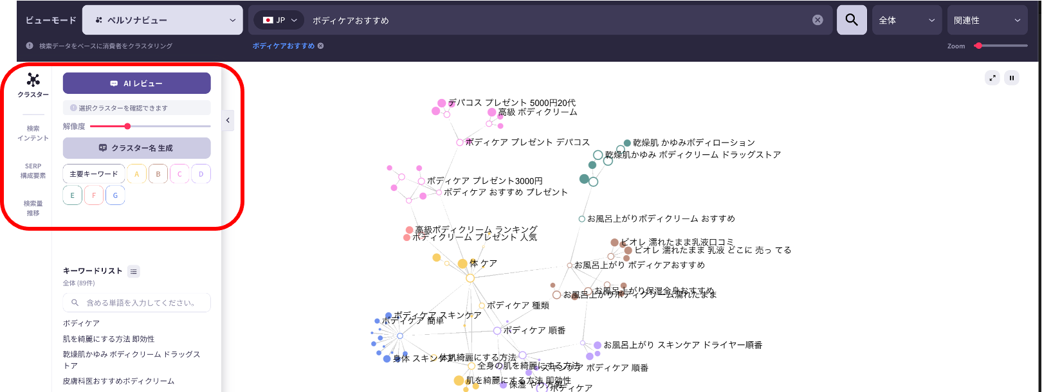Open the keyword list view icon
Image resolution: width=1042 pixels, height=392 pixels.
(x=134, y=271)
